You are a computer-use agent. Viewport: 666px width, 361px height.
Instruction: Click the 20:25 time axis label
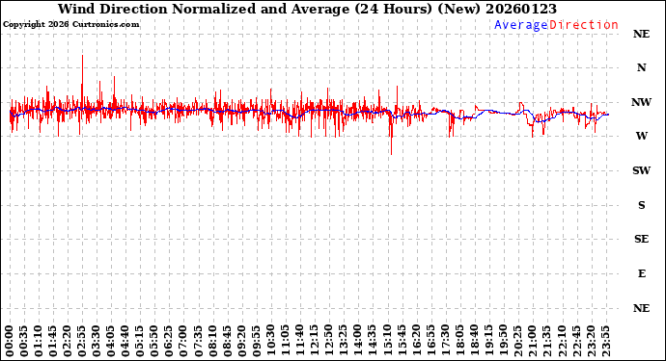518,341
